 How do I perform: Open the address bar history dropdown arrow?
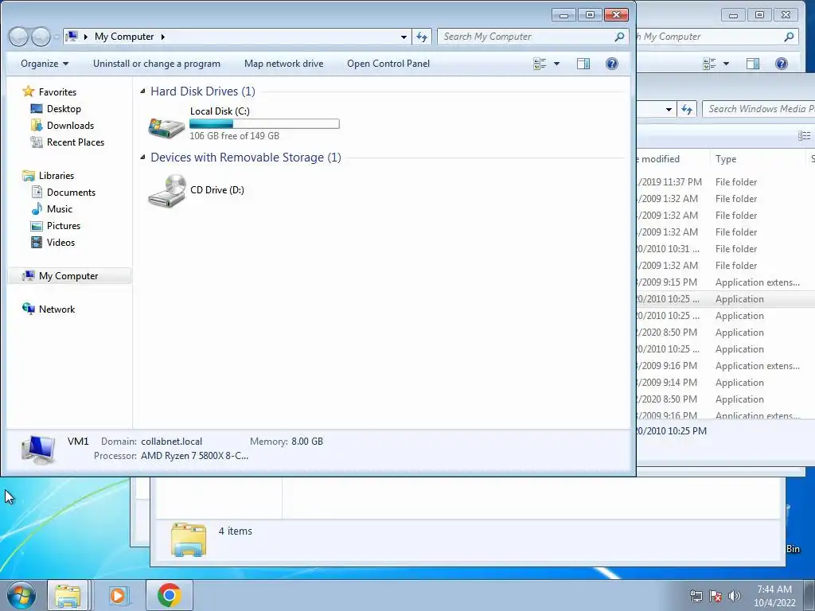tap(404, 37)
